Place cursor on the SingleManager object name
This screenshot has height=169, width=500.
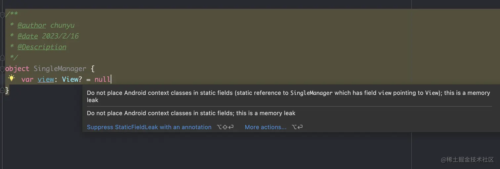[x=60, y=69]
